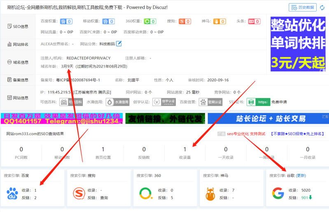Image resolution: width=329 pixels, height=212 pixels.
Task: Click the edit icon beside 科技数码
Action: pos(119,44)
